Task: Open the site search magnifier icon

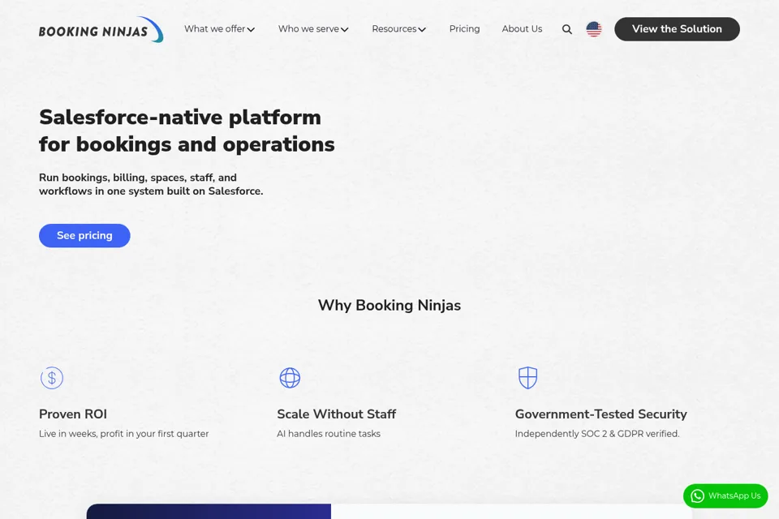Action: pos(567,29)
